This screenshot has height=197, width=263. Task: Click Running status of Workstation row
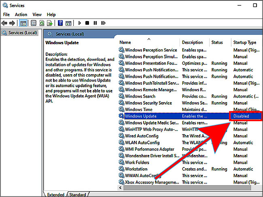[219, 169]
